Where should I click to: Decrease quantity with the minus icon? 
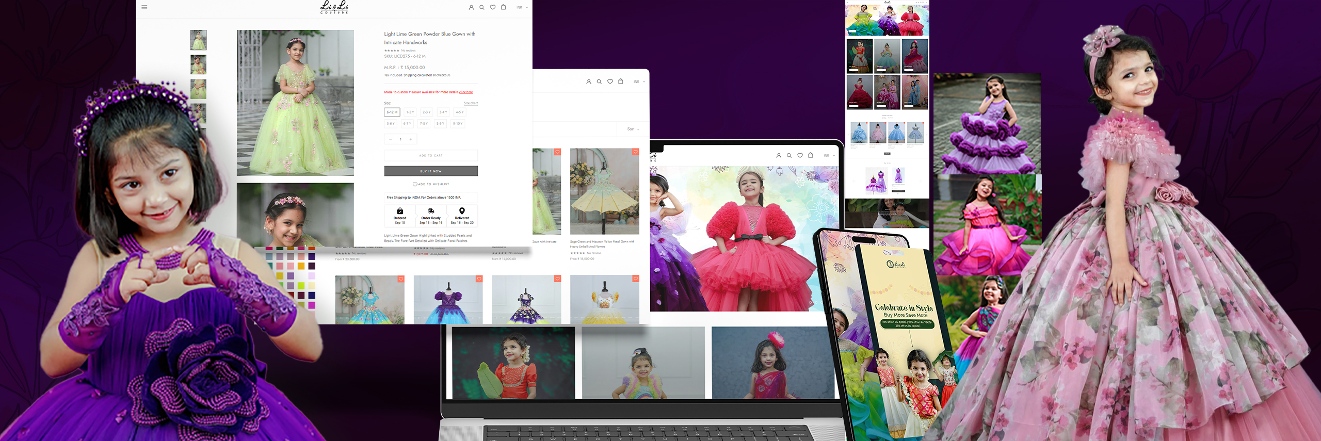(x=390, y=139)
